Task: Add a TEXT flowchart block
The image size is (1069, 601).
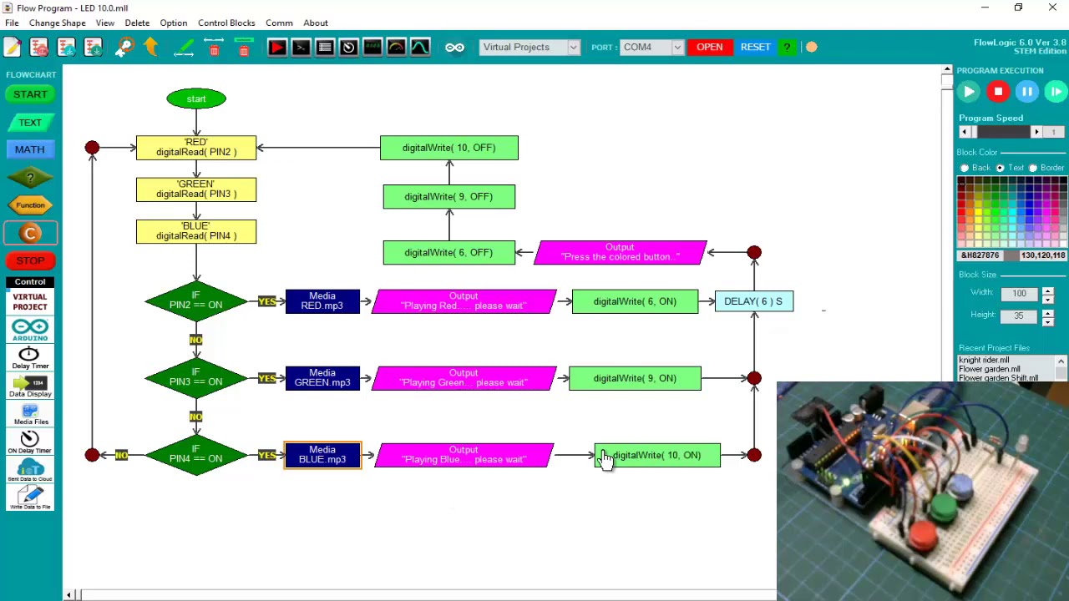Action: pos(30,123)
